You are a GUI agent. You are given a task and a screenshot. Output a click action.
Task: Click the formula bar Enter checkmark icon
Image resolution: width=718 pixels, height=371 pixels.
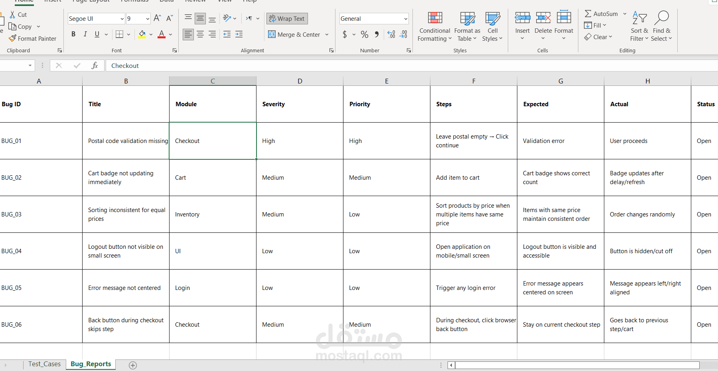pyautogui.click(x=77, y=65)
